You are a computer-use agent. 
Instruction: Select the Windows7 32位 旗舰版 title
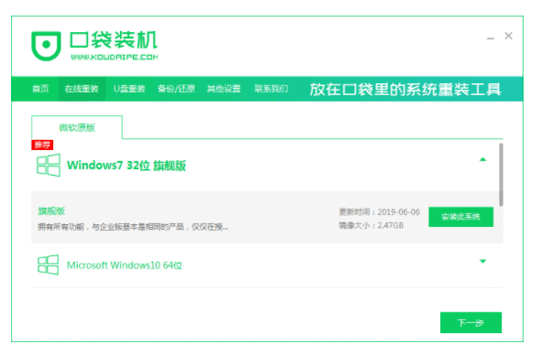click(126, 166)
